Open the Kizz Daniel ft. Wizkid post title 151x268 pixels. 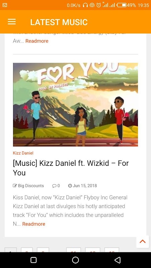[71, 168]
